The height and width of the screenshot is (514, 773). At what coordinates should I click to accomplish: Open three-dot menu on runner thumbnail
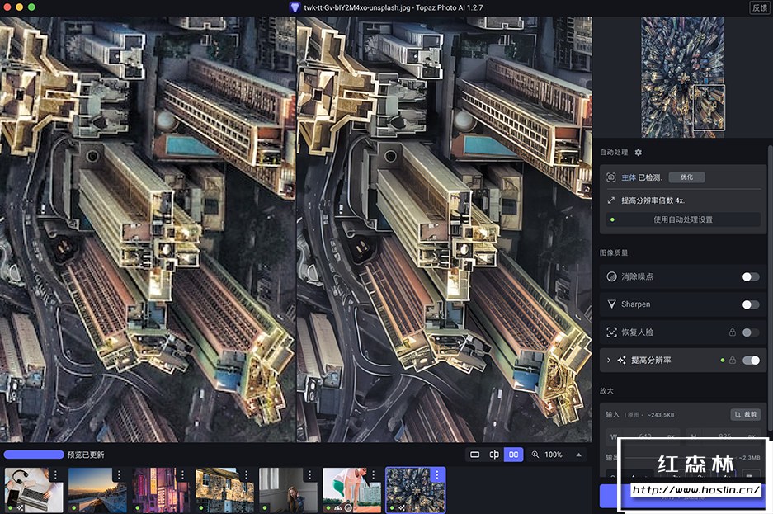coord(374,474)
